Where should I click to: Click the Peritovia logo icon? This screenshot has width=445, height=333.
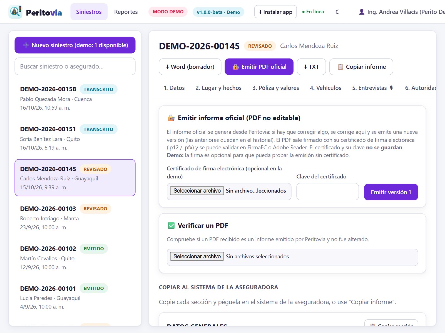15,12
